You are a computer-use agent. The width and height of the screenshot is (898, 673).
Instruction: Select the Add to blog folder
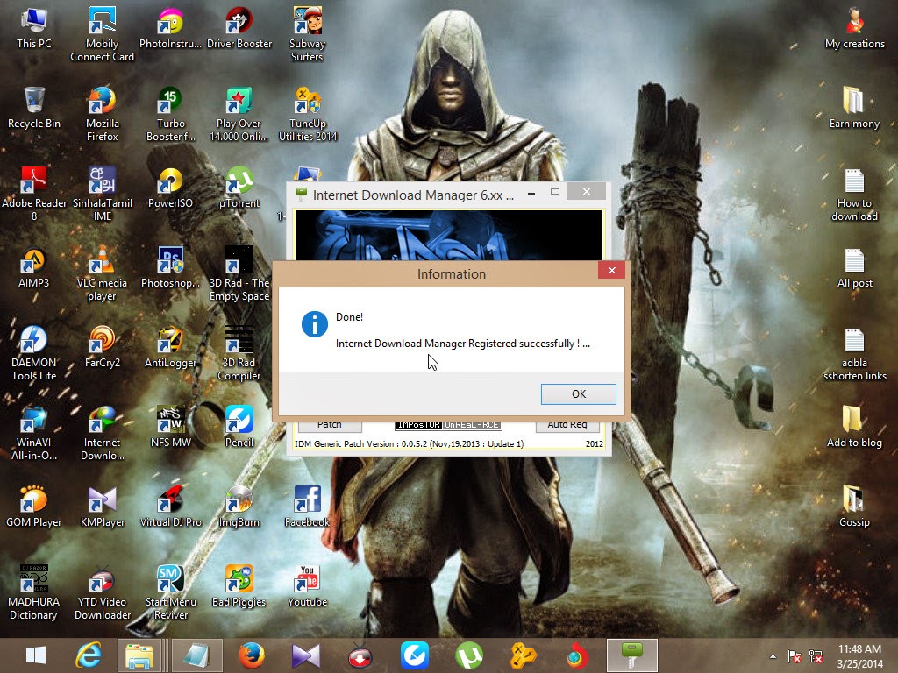click(854, 427)
